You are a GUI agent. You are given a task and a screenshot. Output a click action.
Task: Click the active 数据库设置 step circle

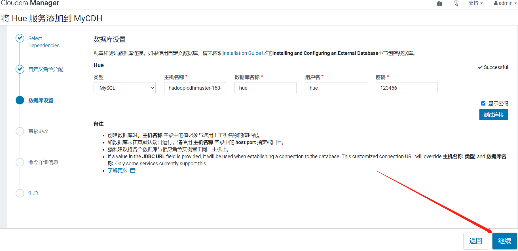(x=20, y=100)
